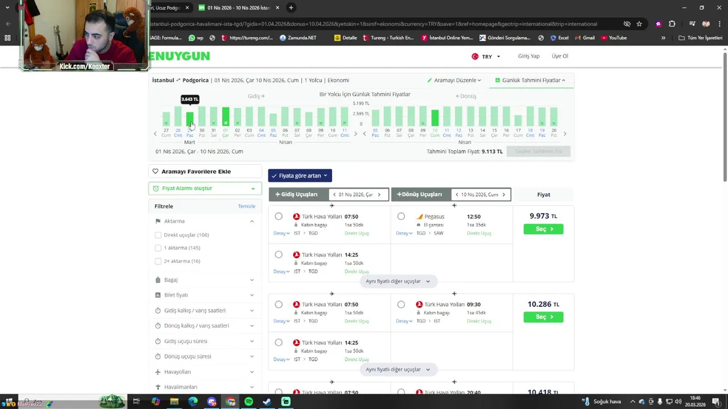This screenshot has height=409, width=728.
Task: Open Fiyata göre artan sort dropdown
Action: click(x=300, y=176)
